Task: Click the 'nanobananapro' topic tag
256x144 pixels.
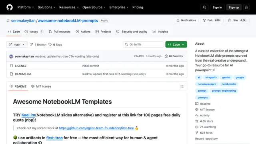Action: click(207, 84)
